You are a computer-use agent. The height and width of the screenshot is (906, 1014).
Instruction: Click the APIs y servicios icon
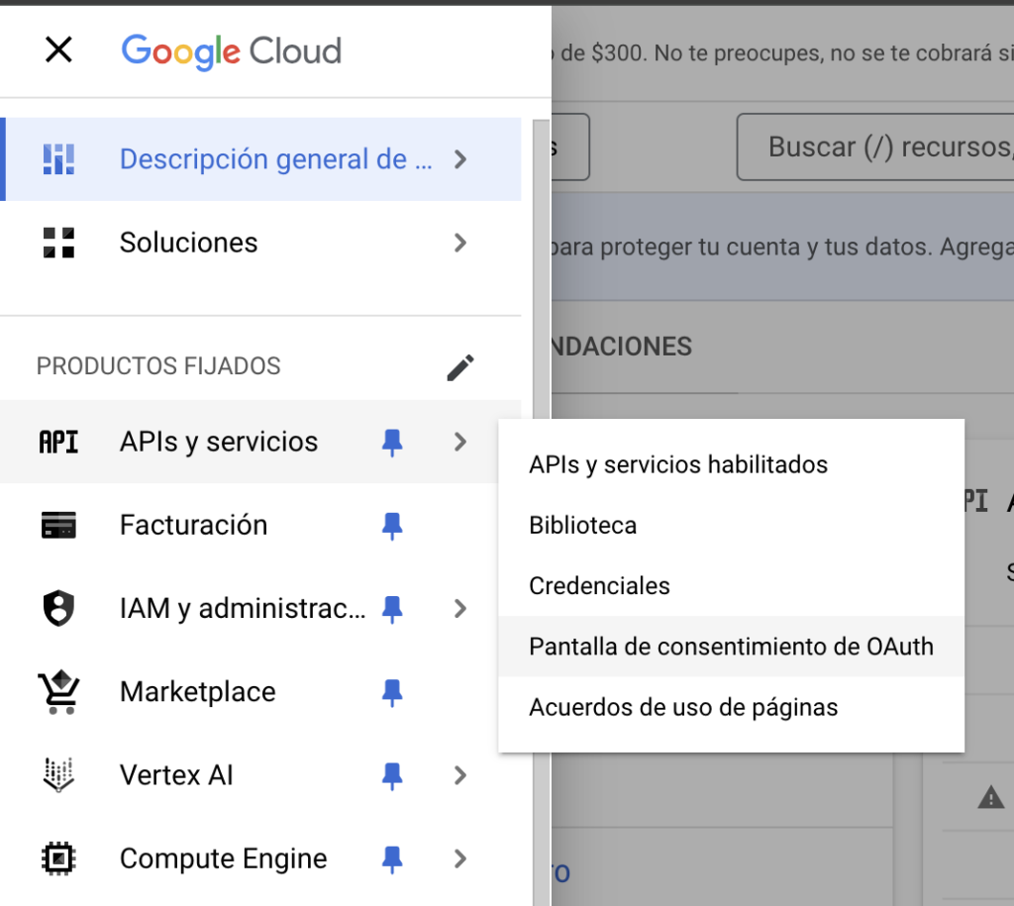[x=59, y=442]
